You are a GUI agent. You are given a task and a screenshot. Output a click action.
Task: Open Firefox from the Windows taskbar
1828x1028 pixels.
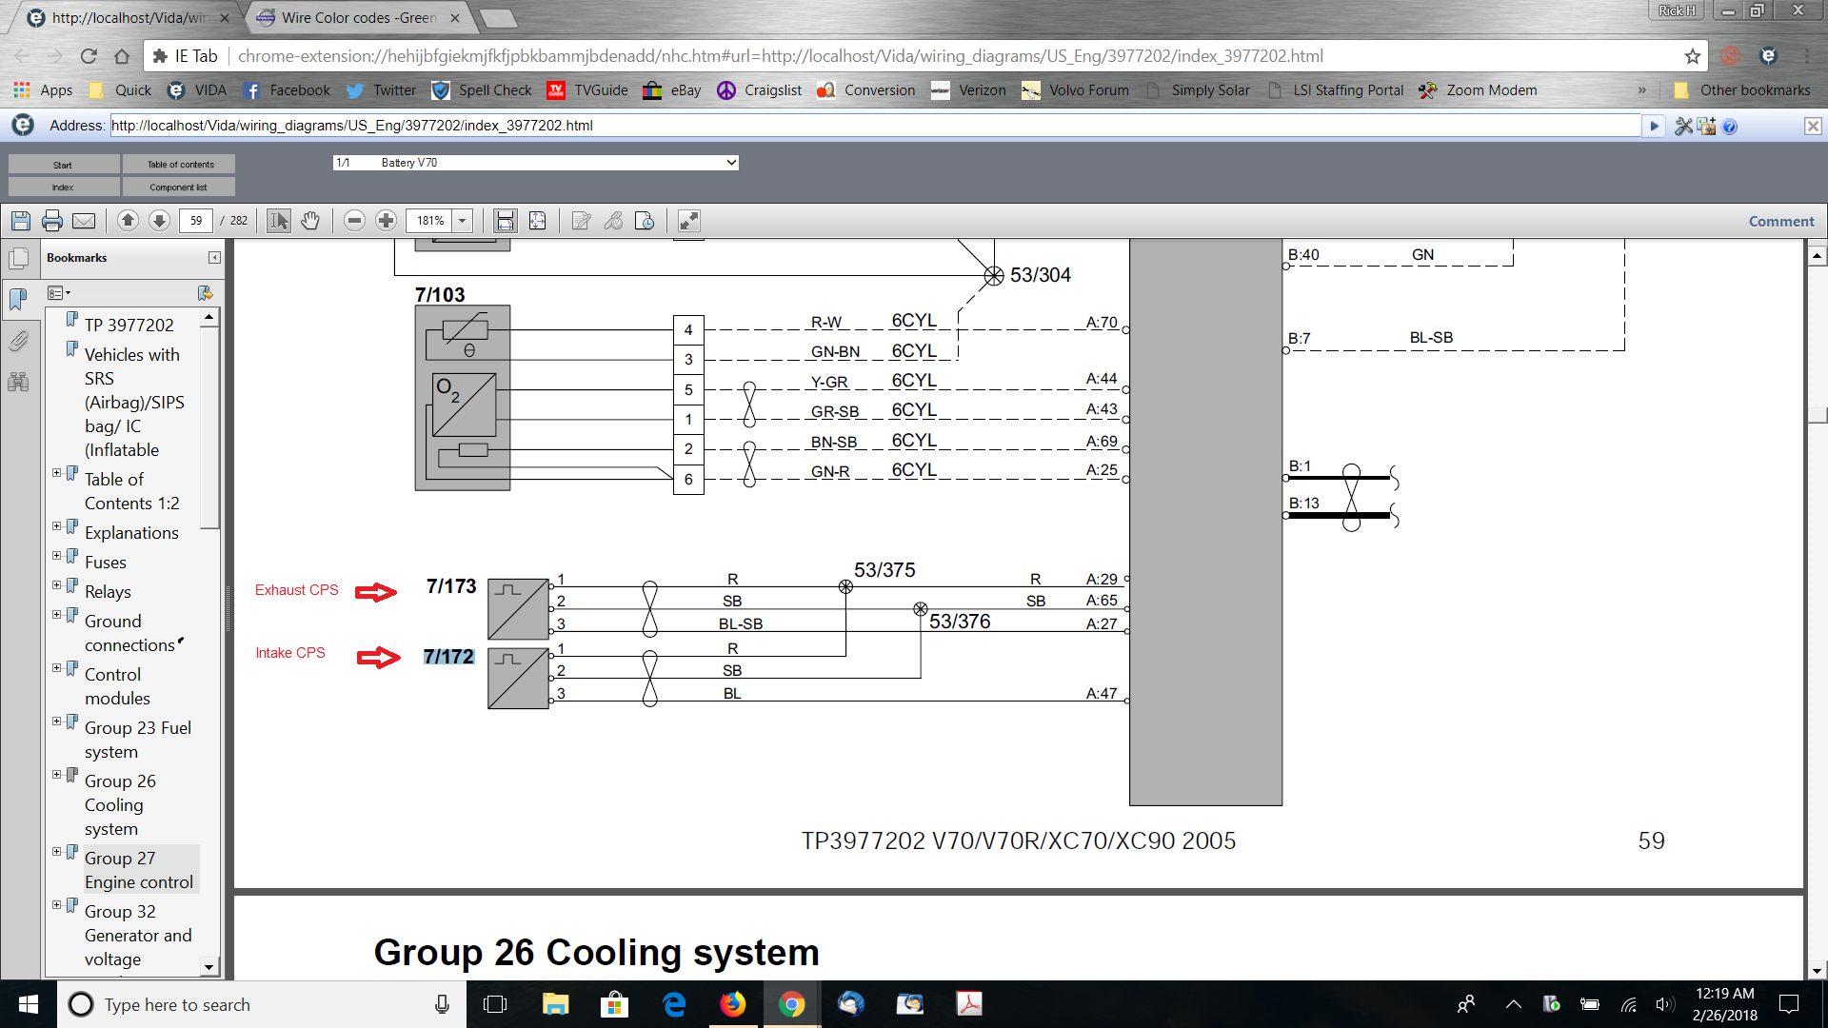[733, 1004]
